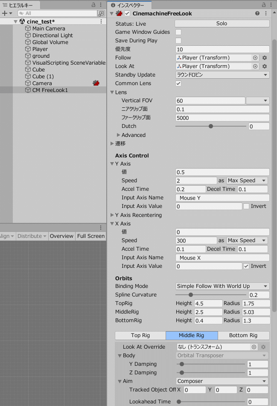Click the Look At Override object picker
277x406 pixels.
(x=254, y=347)
